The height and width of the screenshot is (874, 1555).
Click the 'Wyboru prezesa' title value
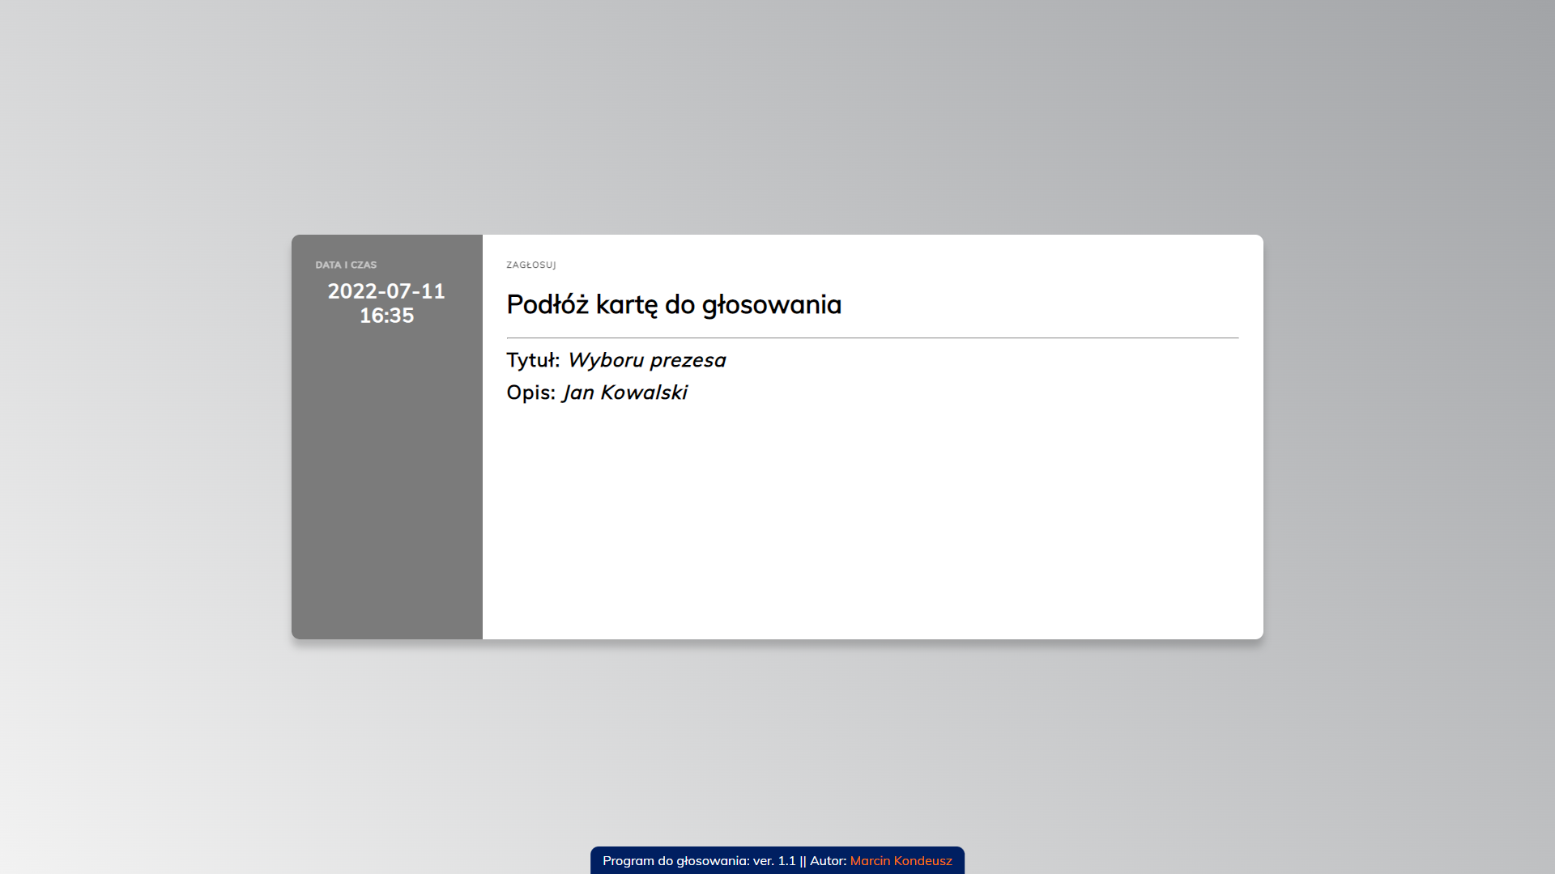[x=646, y=360]
